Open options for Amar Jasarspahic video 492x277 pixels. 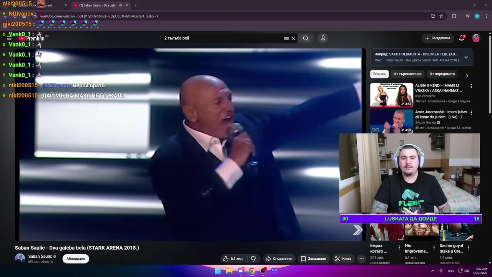click(x=471, y=112)
